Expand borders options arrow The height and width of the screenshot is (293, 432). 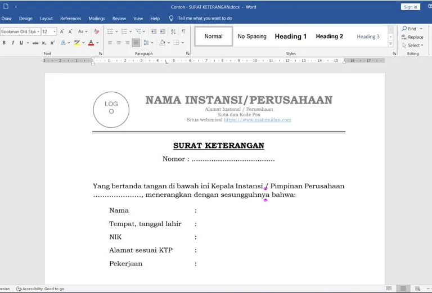[x=183, y=43]
